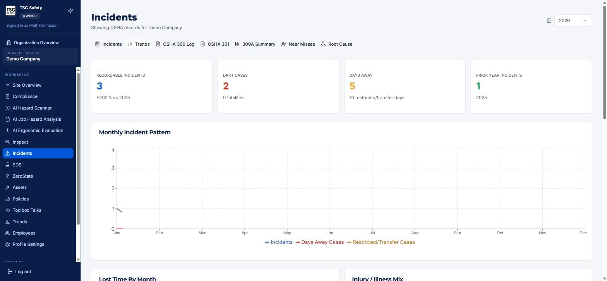Click the AI Hazard Scanner icon
607x281 pixels.
click(x=8, y=108)
